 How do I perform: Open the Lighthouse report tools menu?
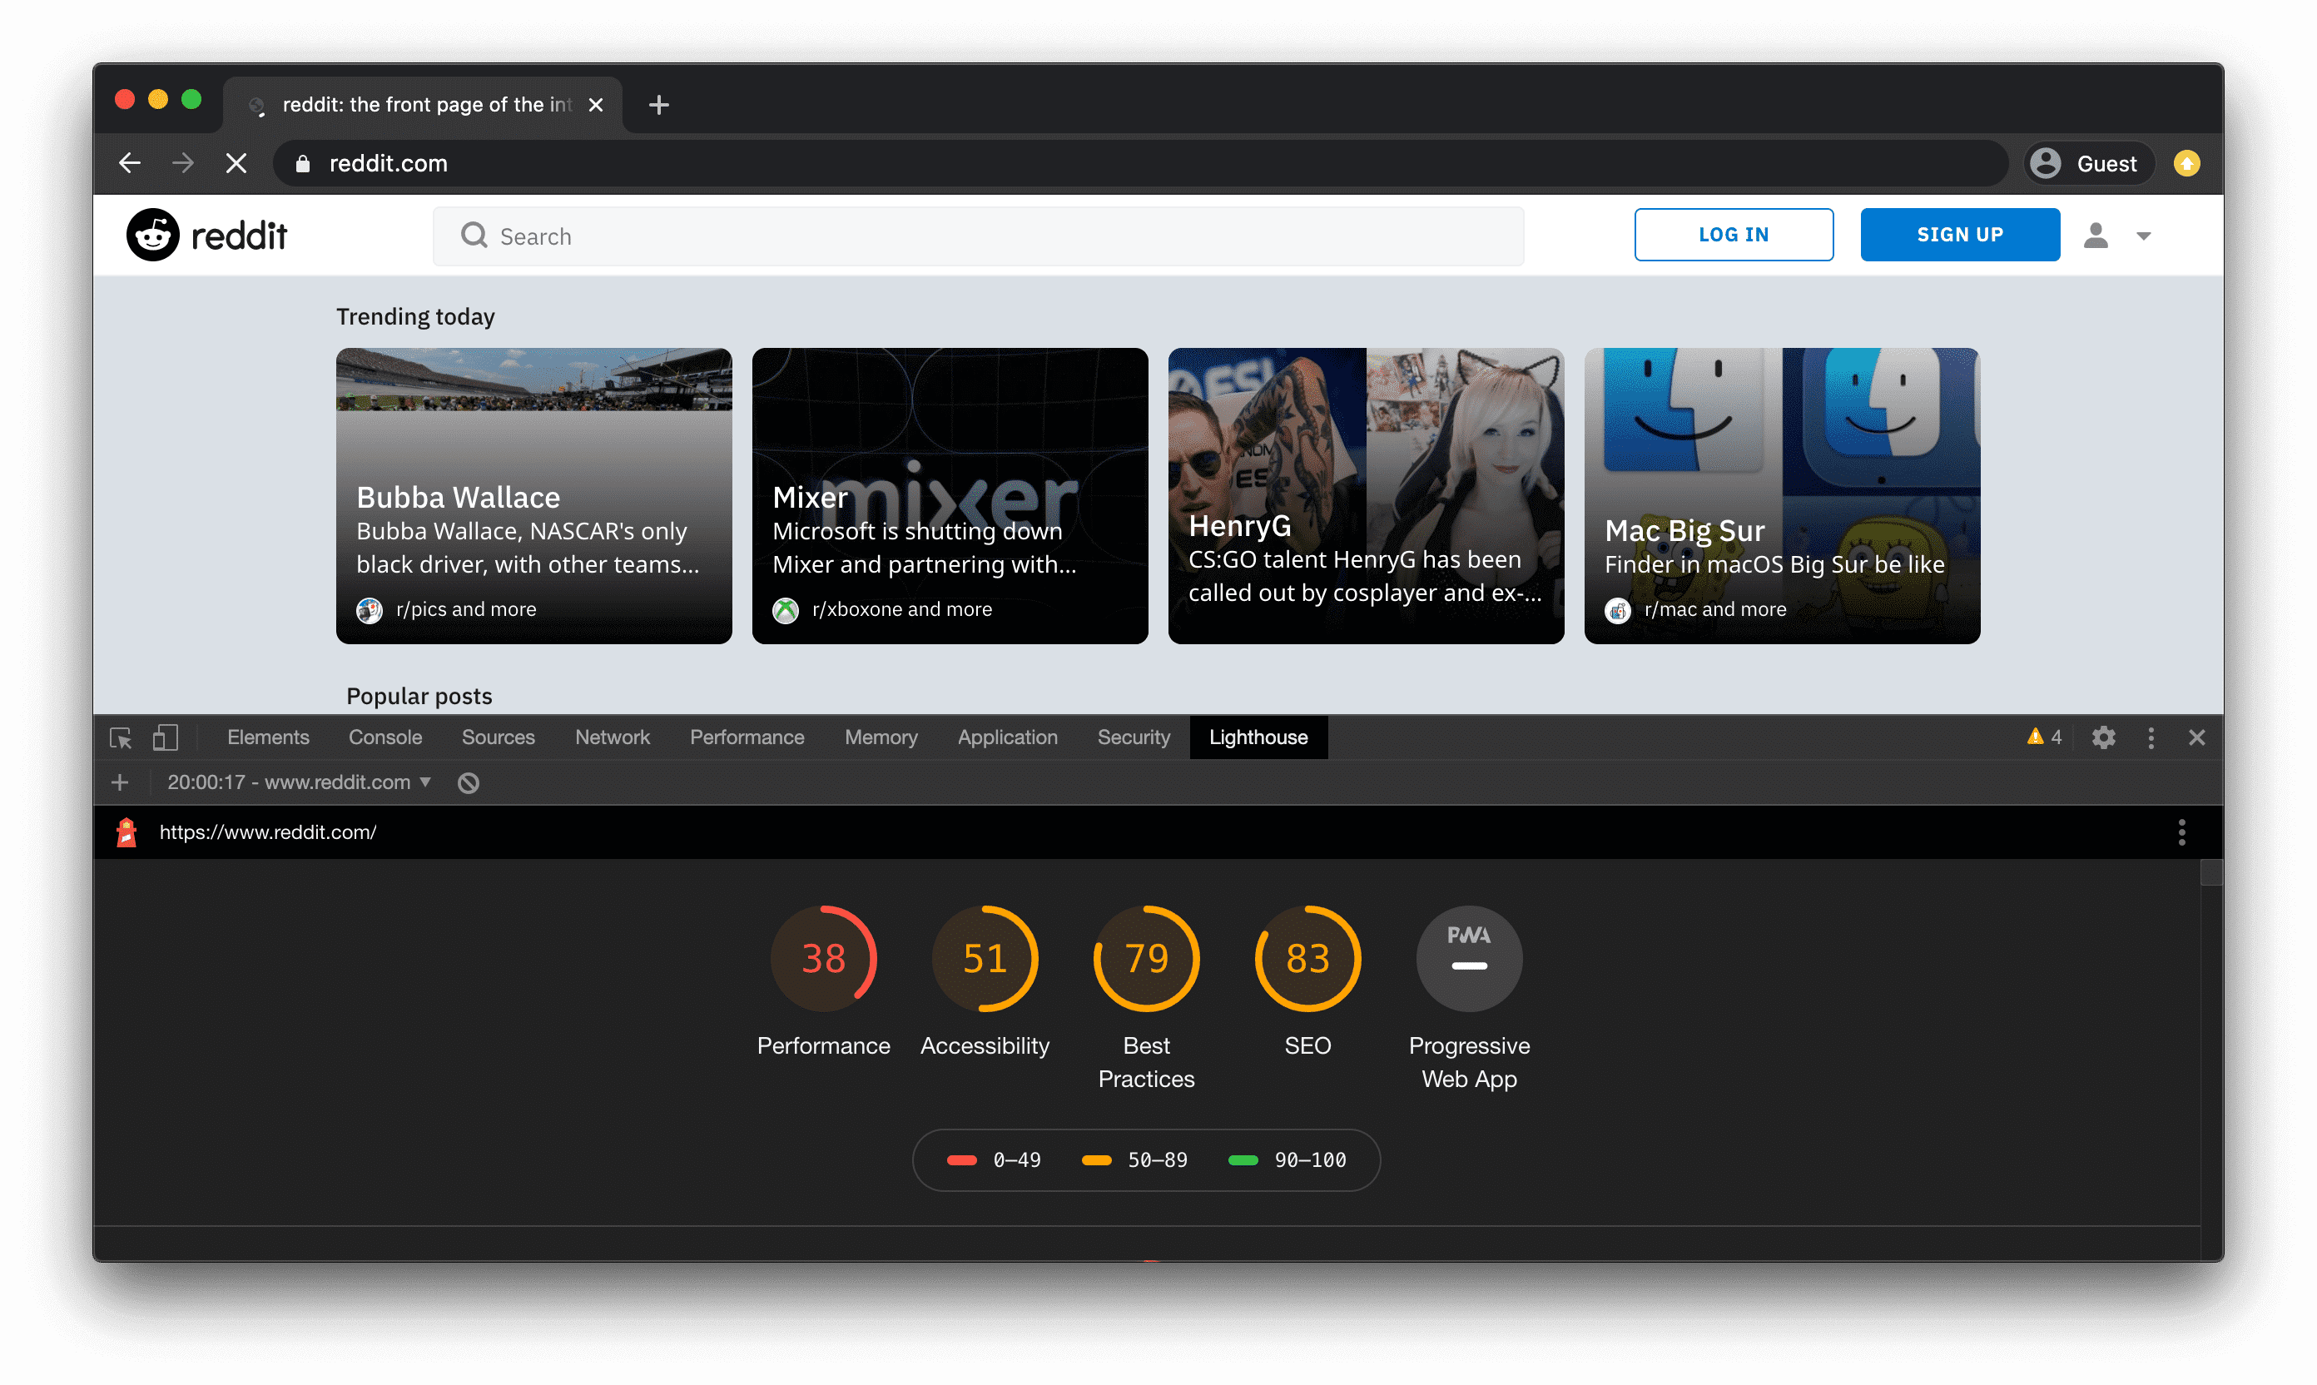[x=2181, y=831]
